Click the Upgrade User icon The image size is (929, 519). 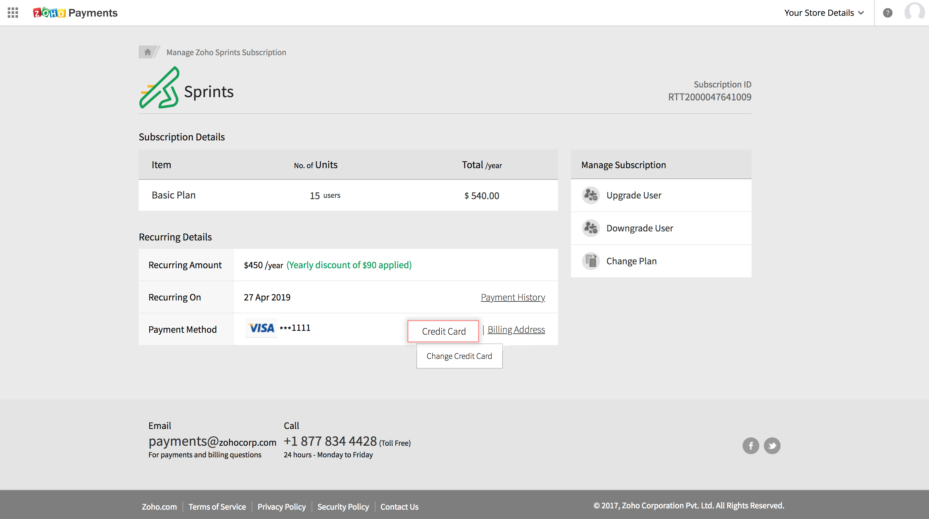tap(591, 195)
